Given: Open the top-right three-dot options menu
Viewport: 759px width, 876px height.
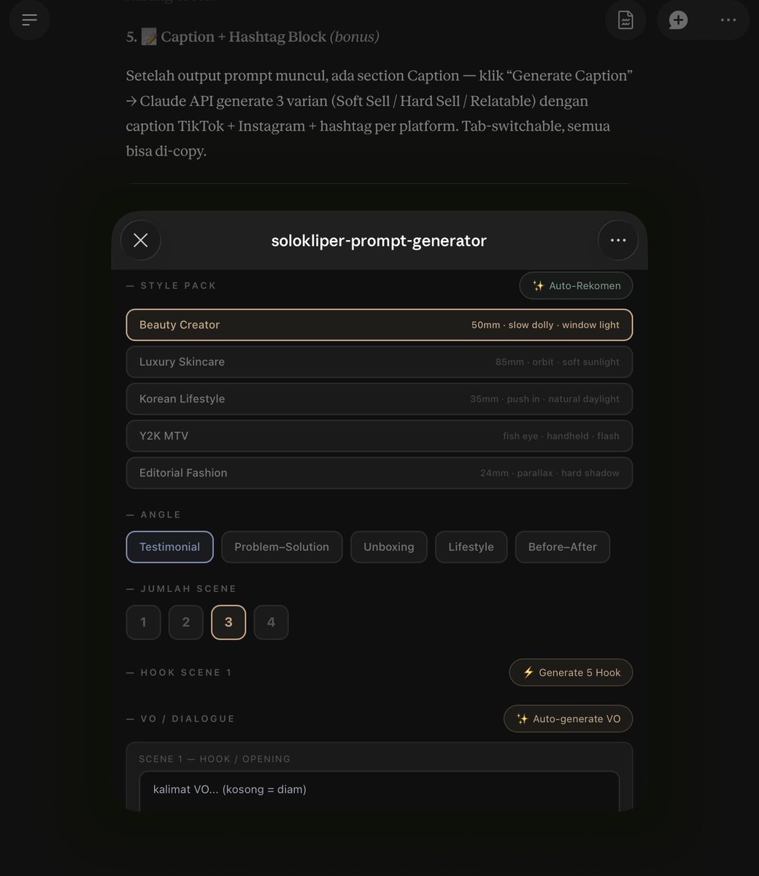Looking at the screenshot, I should 728,20.
